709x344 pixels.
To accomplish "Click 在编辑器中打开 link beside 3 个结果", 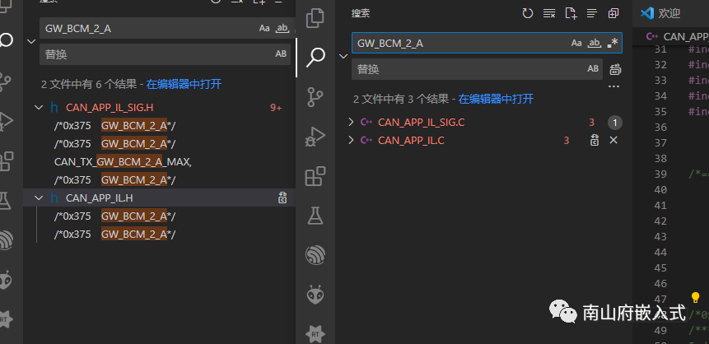I will [496, 99].
